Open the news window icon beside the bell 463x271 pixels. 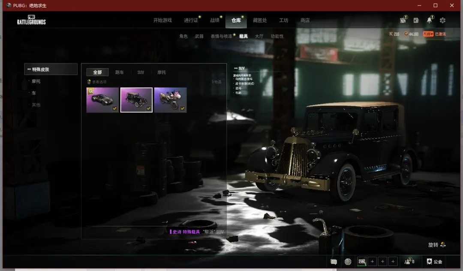pyautogui.click(x=416, y=21)
